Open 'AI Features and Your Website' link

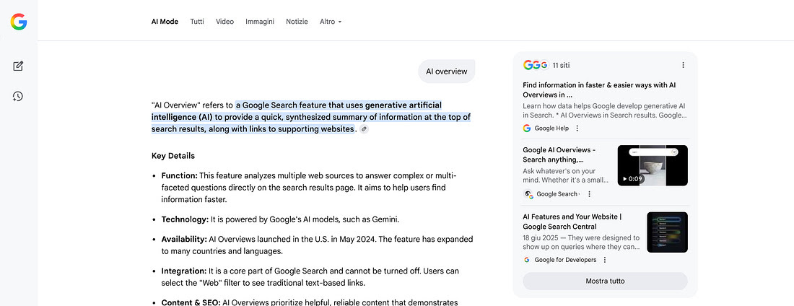[572, 221]
